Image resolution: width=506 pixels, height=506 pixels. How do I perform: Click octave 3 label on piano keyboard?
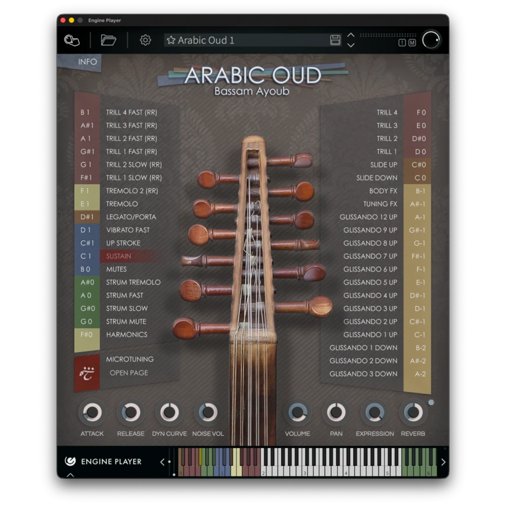coord(304,474)
